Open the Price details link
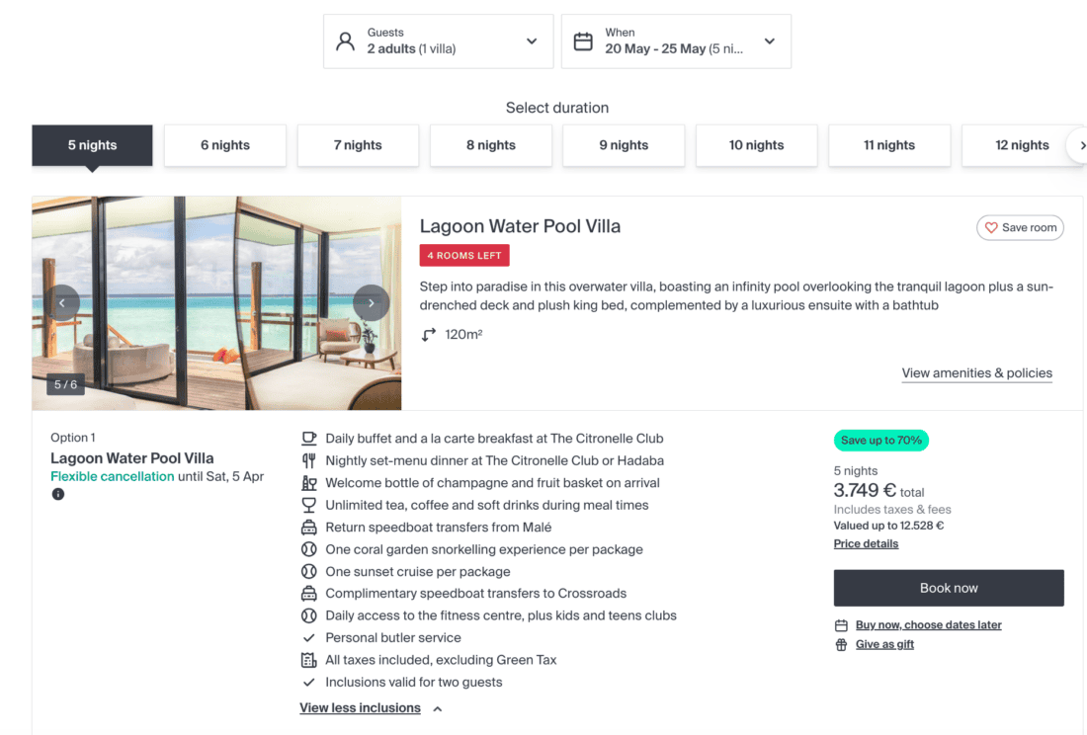 866,544
